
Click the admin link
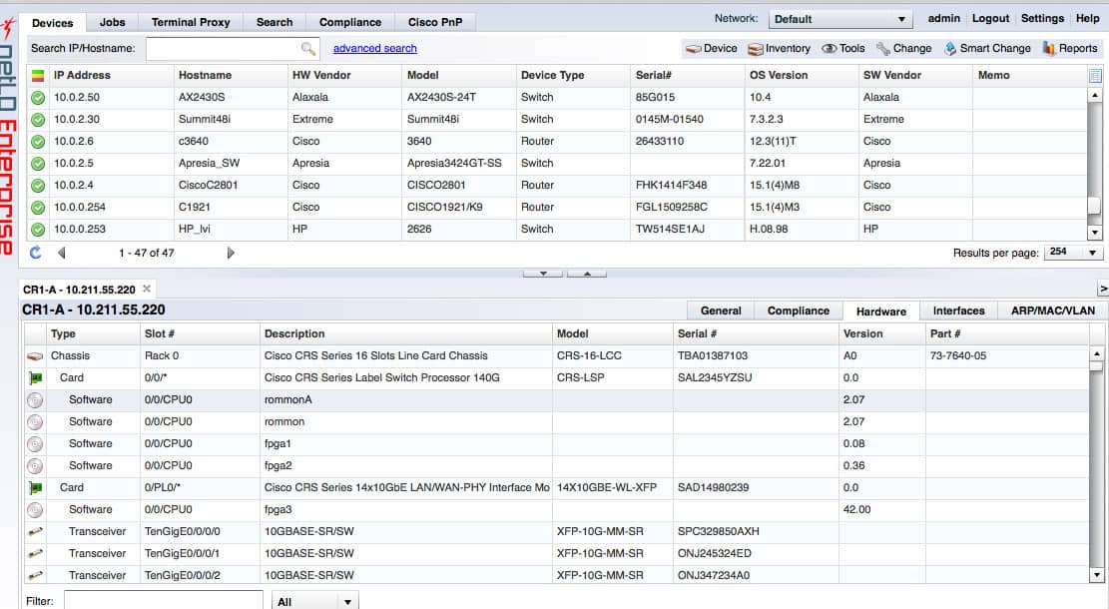pos(944,18)
